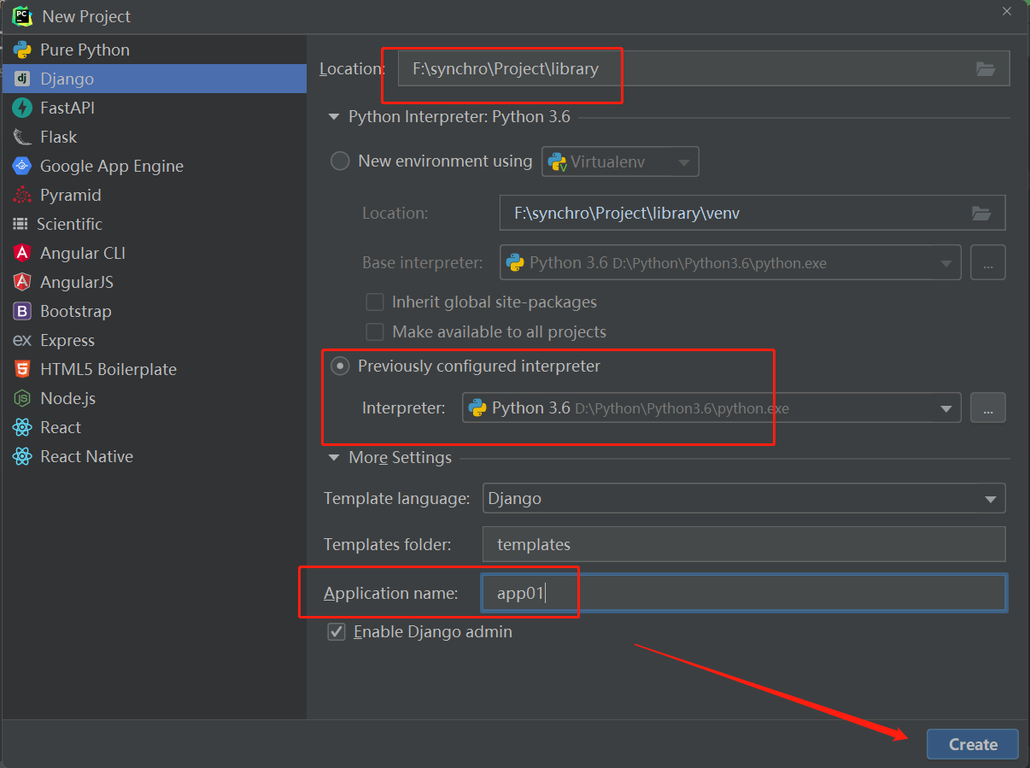
Task: Enable Inherit global site-packages checkbox
Action: pyautogui.click(x=374, y=302)
